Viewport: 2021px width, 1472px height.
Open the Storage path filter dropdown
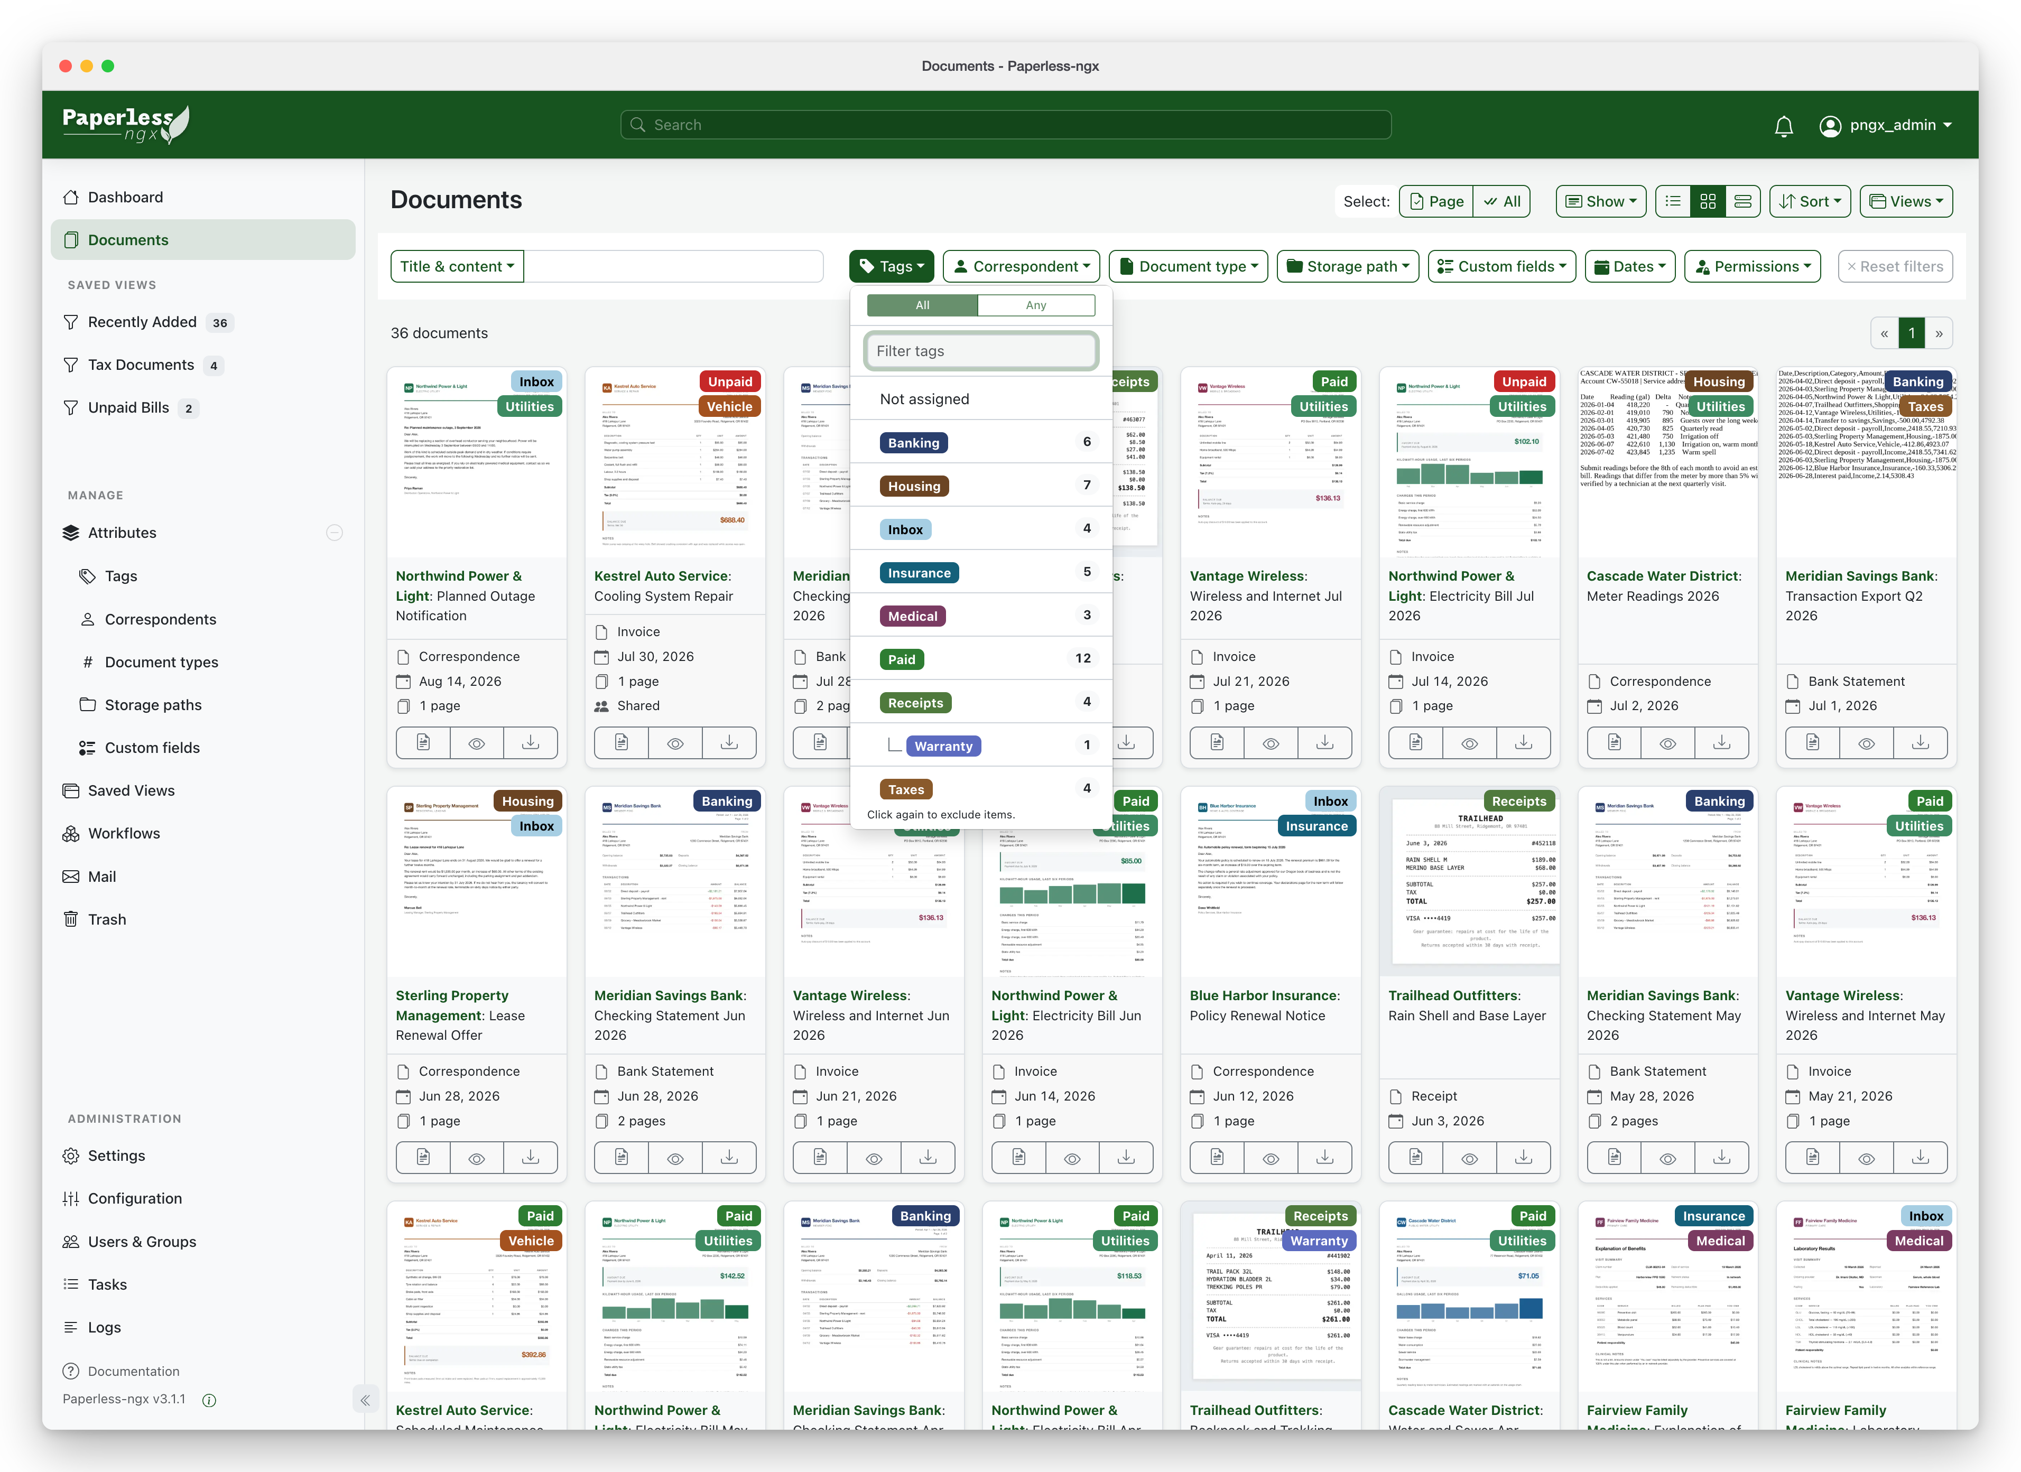coord(1347,266)
